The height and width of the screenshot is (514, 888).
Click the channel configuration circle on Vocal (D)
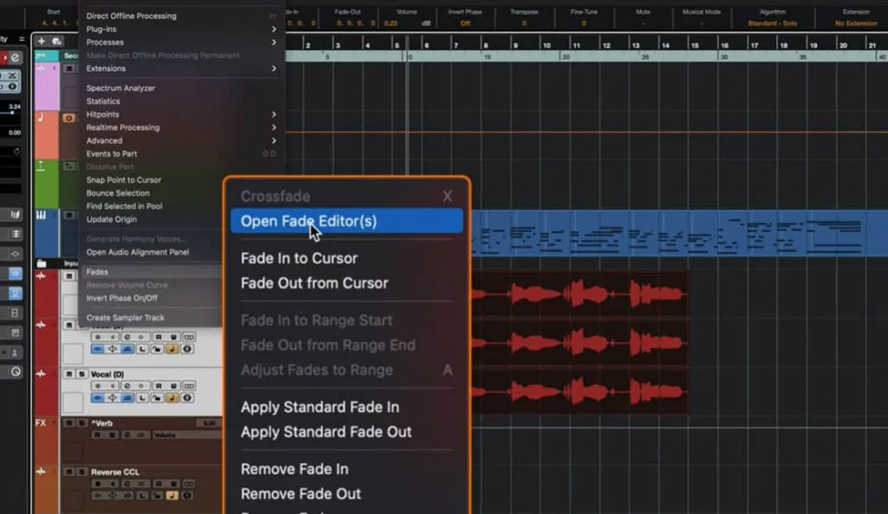tap(186, 398)
